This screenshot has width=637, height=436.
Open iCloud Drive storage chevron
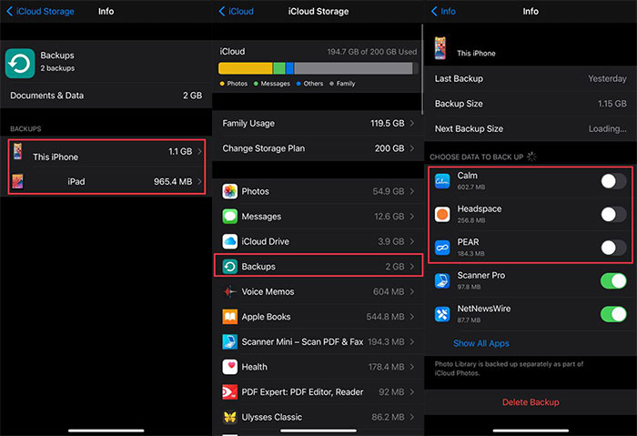click(412, 241)
